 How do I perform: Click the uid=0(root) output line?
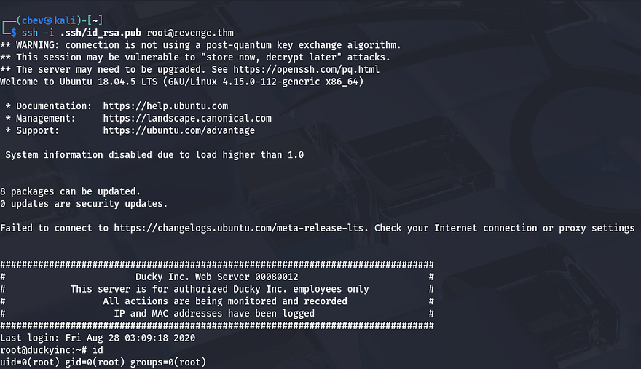click(x=103, y=362)
